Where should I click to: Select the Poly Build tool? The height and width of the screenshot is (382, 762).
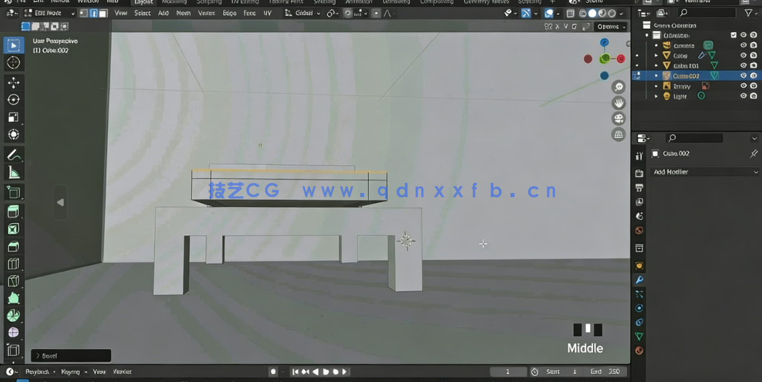tap(13, 298)
